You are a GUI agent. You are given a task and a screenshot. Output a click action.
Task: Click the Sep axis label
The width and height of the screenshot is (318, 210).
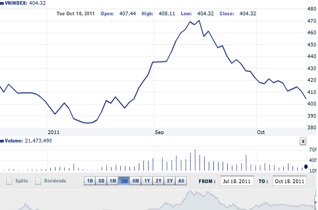coord(159,132)
